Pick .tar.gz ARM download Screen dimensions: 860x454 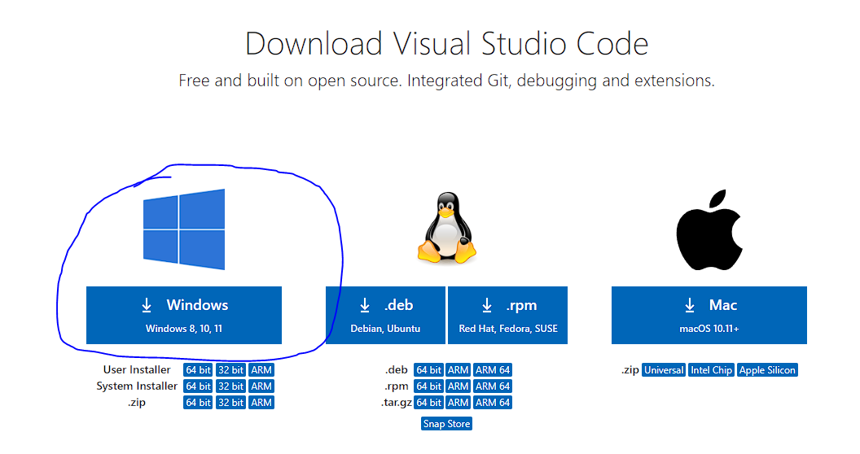(458, 403)
